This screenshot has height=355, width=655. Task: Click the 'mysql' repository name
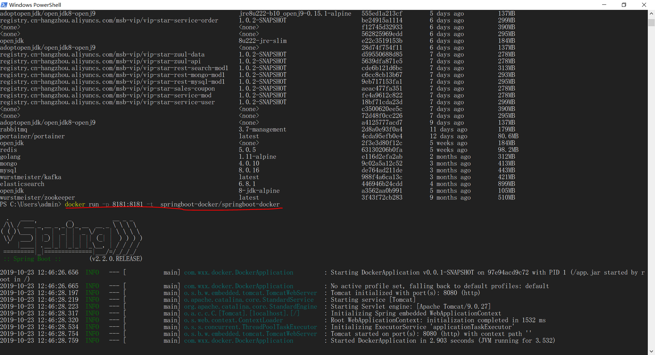click(9, 170)
